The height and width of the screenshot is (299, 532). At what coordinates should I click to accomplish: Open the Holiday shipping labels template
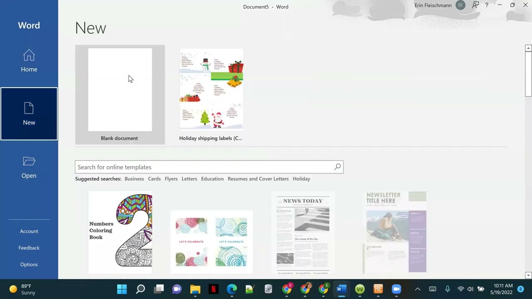pos(211,95)
